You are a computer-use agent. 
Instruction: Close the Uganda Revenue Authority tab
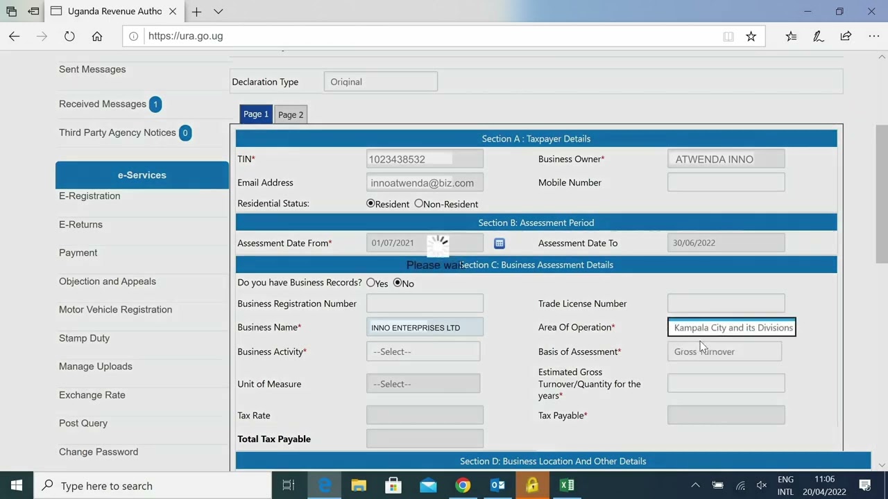173,12
